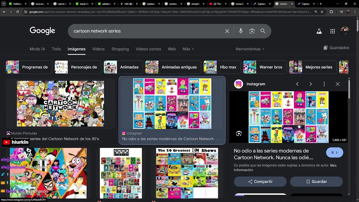359x202 pixels.
Task: Bookmark this page with star icon
Action: [322, 12]
